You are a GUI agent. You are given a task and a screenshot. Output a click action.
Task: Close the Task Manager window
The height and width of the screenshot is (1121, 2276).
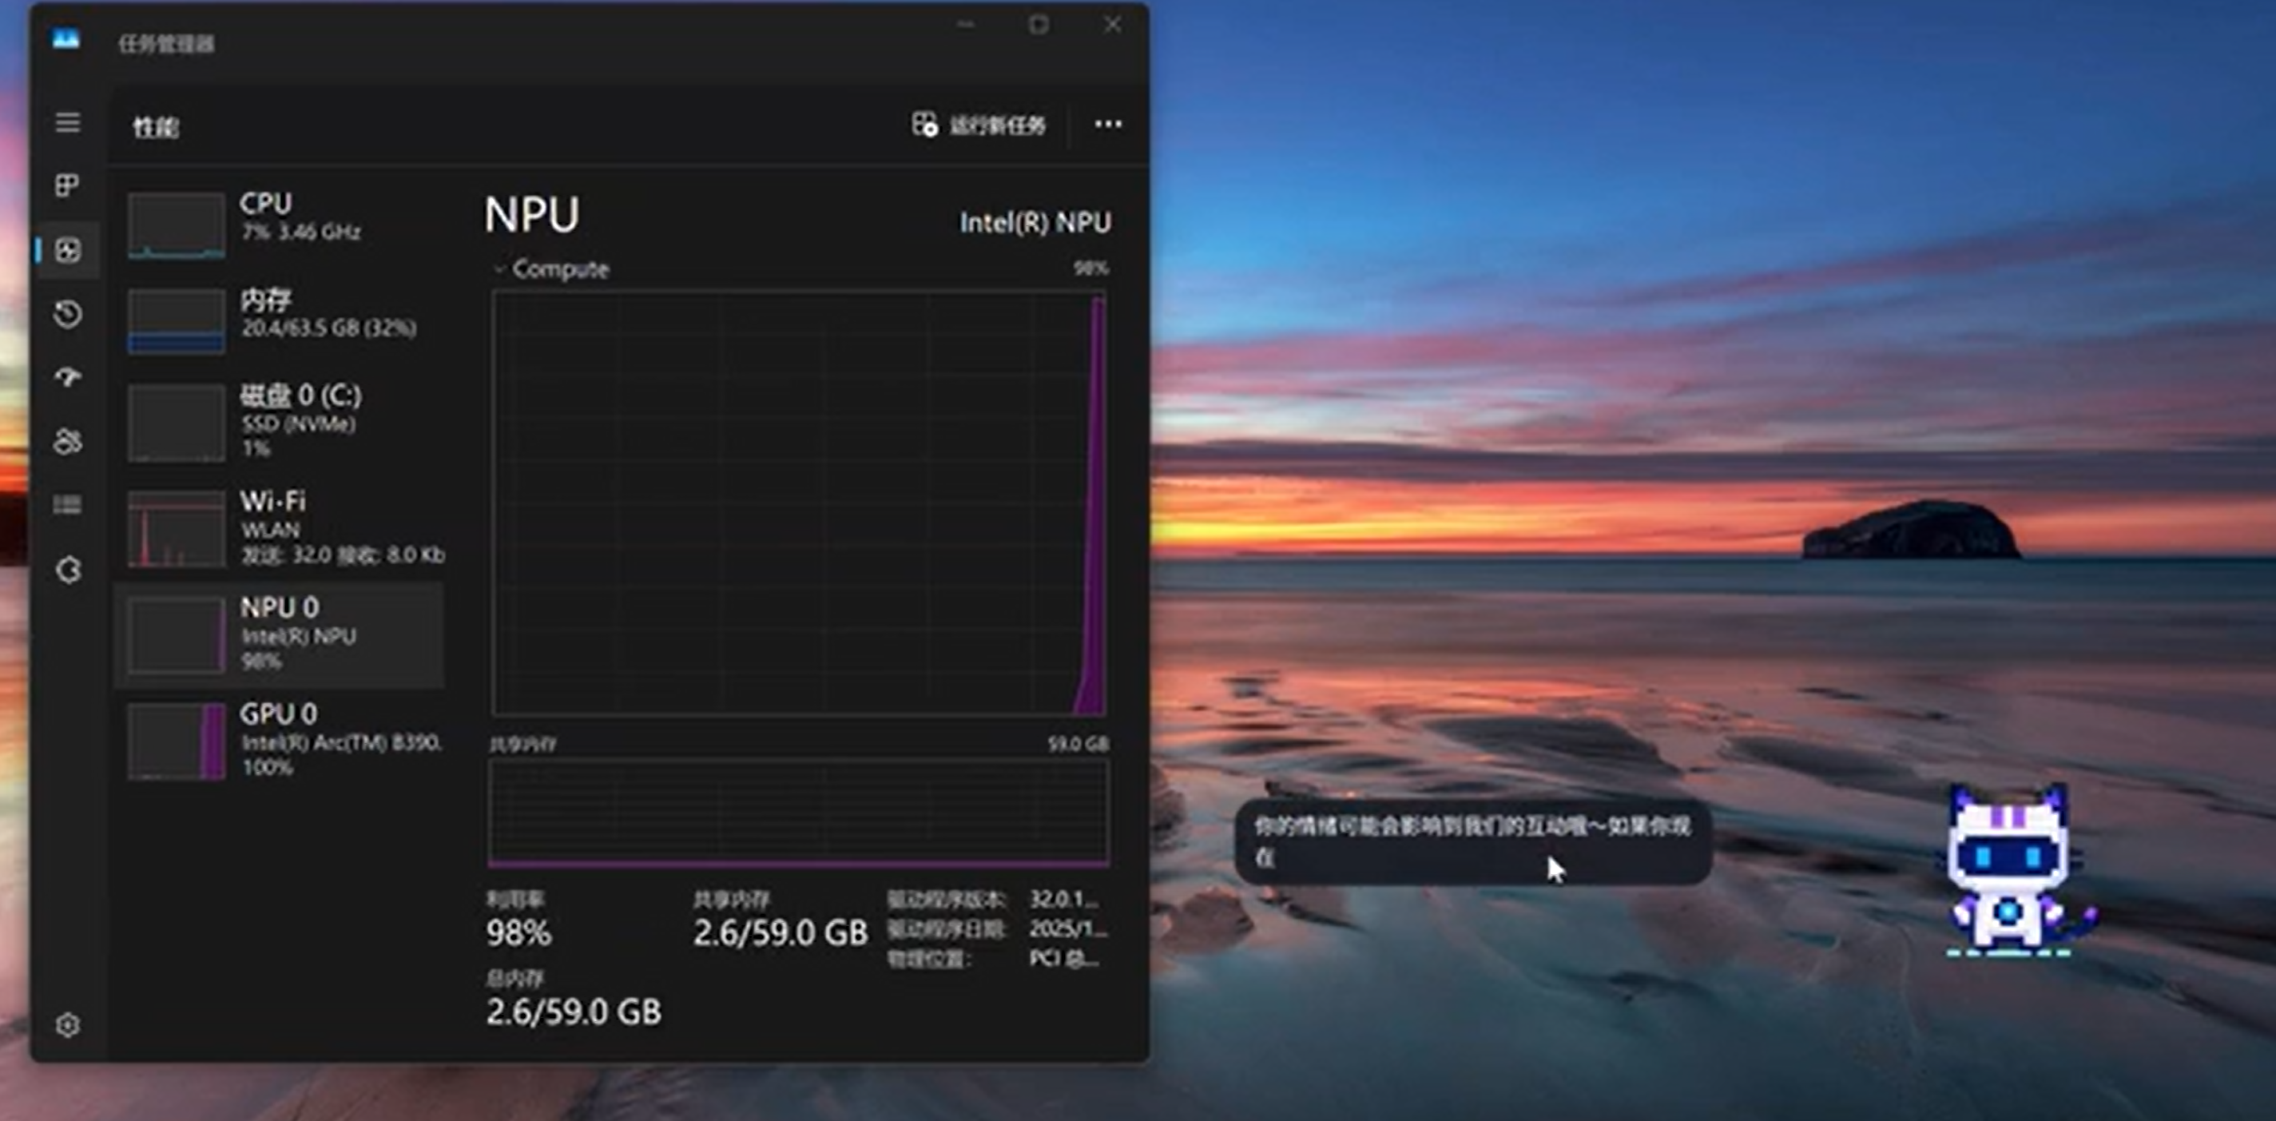tap(1112, 25)
